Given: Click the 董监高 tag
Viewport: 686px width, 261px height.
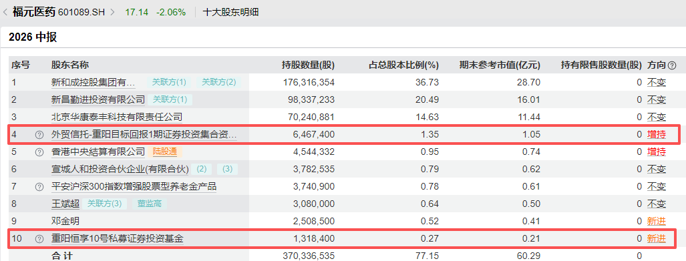Looking at the screenshot, I should pyautogui.click(x=149, y=204).
